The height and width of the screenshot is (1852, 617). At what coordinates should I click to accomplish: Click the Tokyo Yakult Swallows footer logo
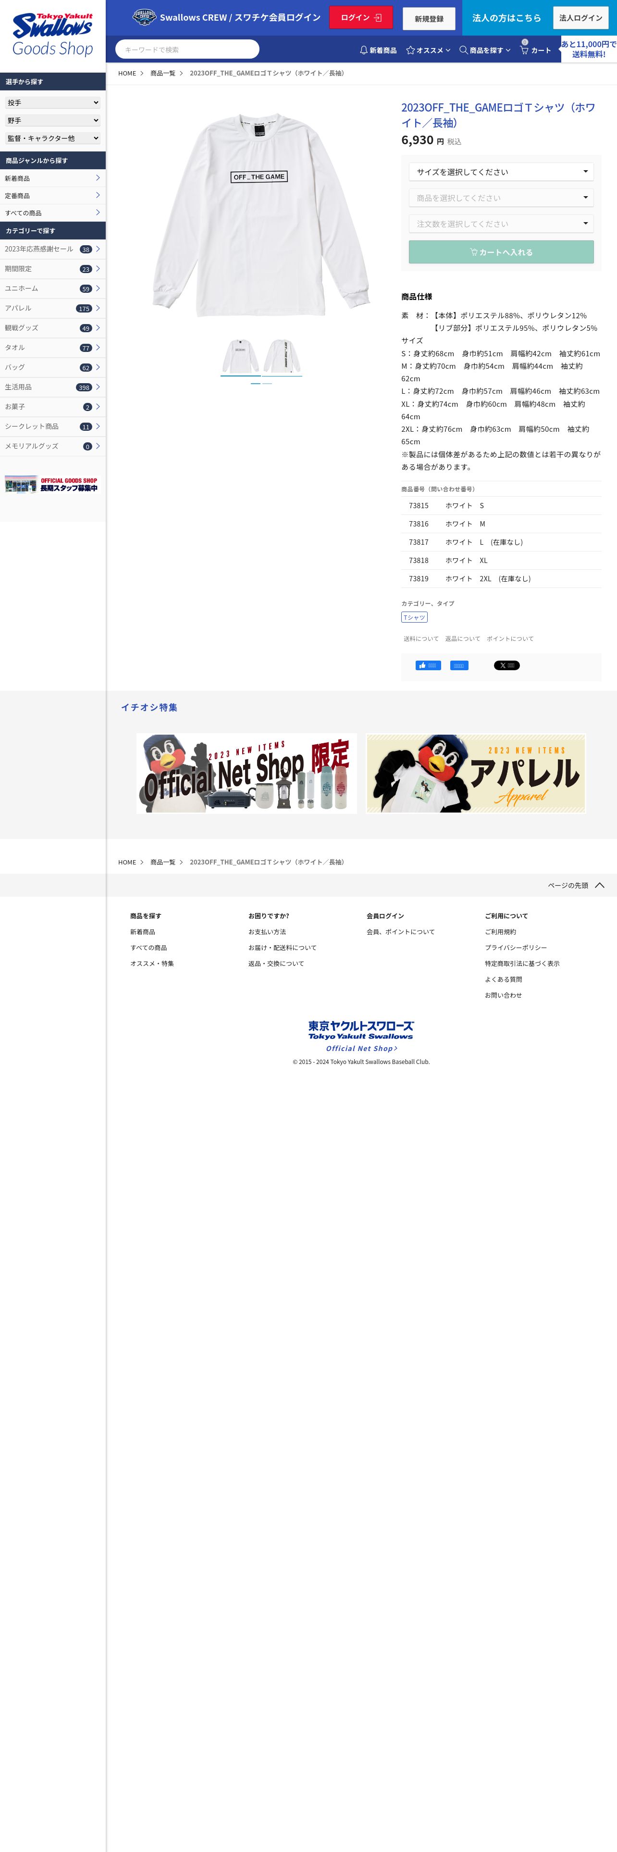click(360, 1029)
